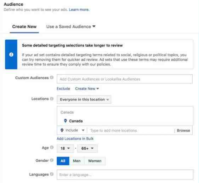The height and width of the screenshot is (183, 199).
Task: Click the Add Locations in Bulk link
Action: click(x=75, y=139)
